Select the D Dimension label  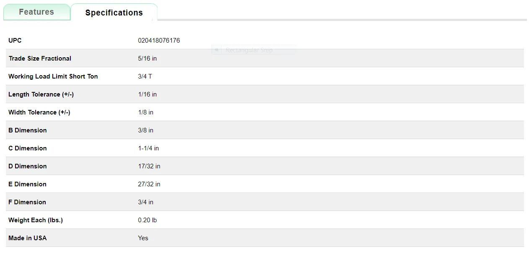[x=28, y=166]
